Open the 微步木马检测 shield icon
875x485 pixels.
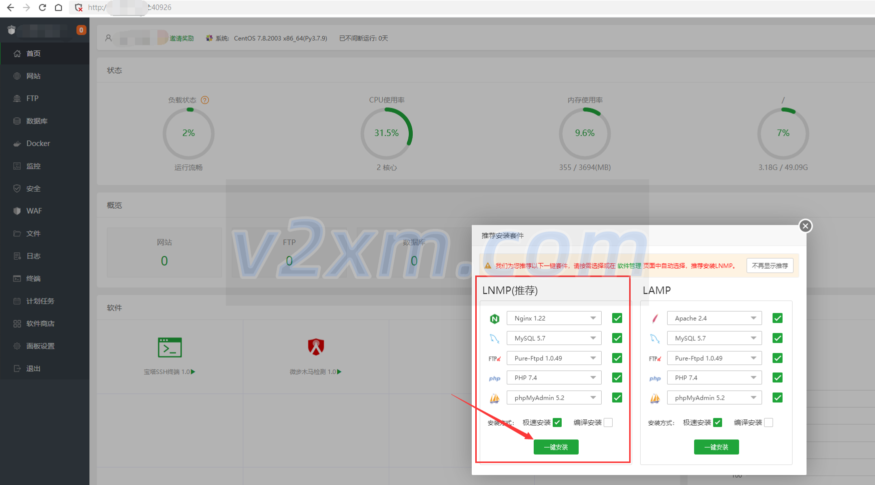pyautogui.click(x=316, y=346)
